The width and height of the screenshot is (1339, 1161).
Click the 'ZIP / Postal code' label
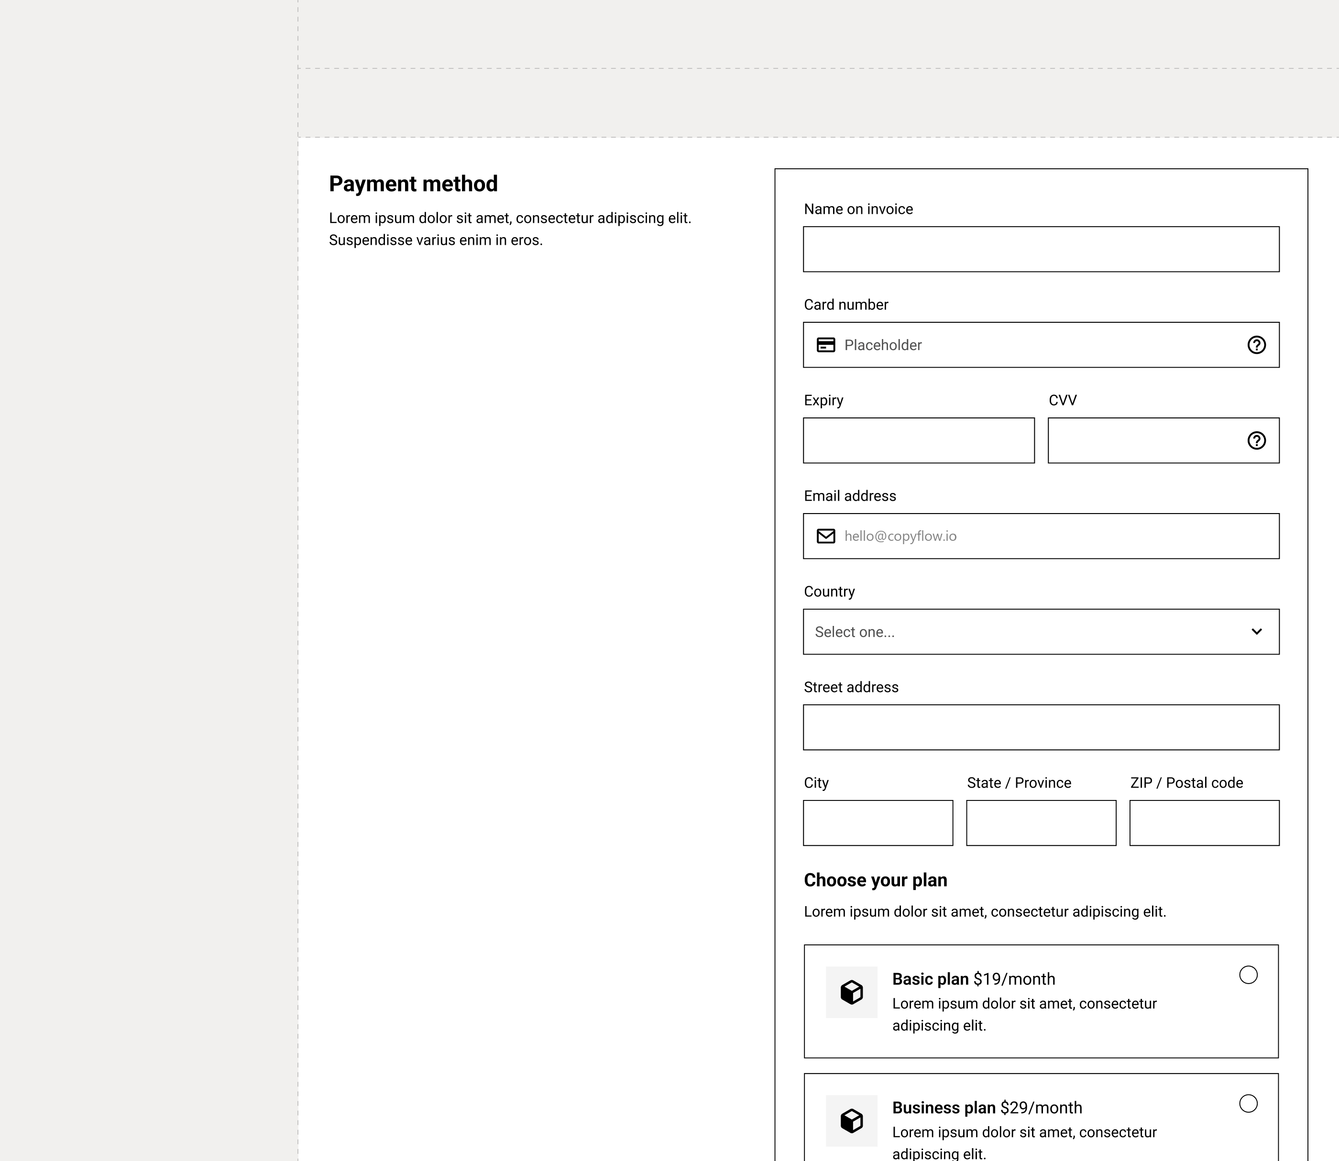pyautogui.click(x=1186, y=783)
